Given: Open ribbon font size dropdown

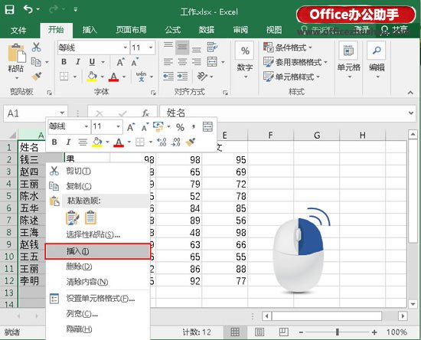Looking at the screenshot, I should [151, 47].
